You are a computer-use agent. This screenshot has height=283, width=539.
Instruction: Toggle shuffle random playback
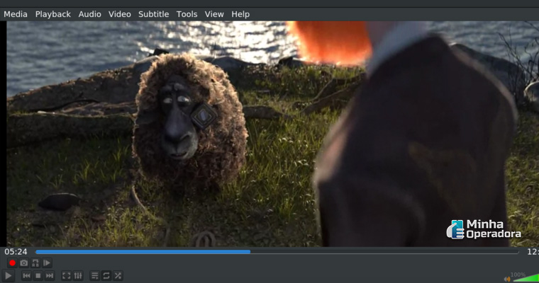coord(118,276)
